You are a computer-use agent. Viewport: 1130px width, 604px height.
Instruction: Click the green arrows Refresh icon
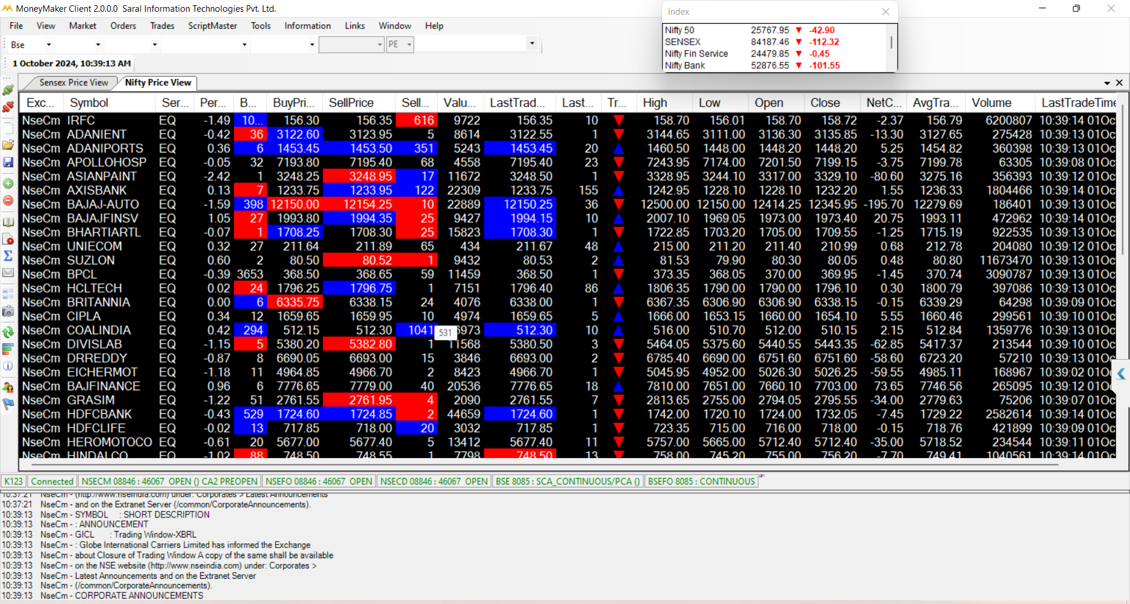8,332
